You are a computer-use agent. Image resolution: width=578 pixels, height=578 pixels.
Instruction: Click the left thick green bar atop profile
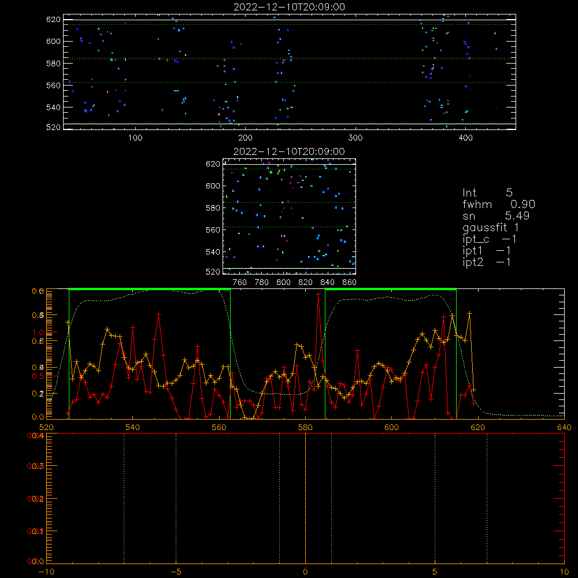150,289
